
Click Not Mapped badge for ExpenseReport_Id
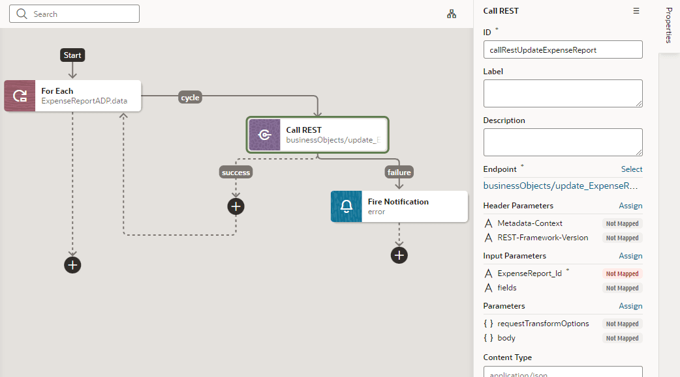point(622,273)
